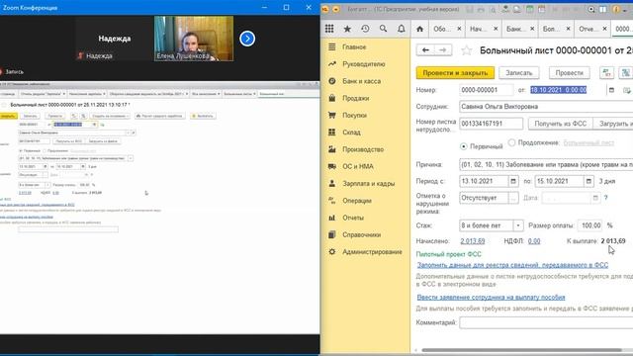Select Елена Лушенкова video thumbnail in Zoom
Screen dimensions: 633x356
[194, 39]
